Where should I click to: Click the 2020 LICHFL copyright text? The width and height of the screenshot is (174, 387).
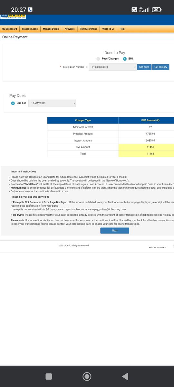click(x=73, y=245)
